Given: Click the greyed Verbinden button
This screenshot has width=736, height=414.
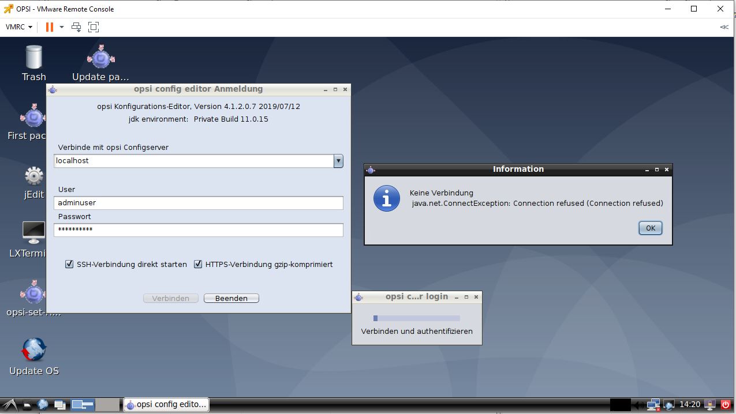Looking at the screenshot, I should tap(171, 298).
